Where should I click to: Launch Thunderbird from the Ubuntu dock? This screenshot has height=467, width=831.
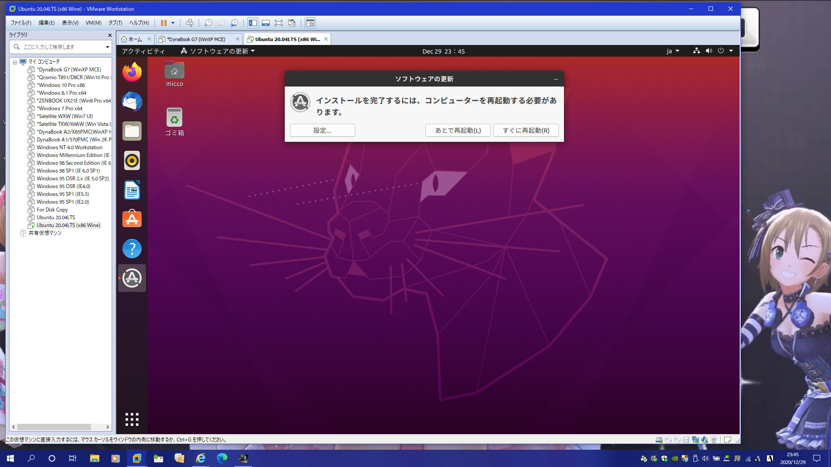click(x=132, y=102)
